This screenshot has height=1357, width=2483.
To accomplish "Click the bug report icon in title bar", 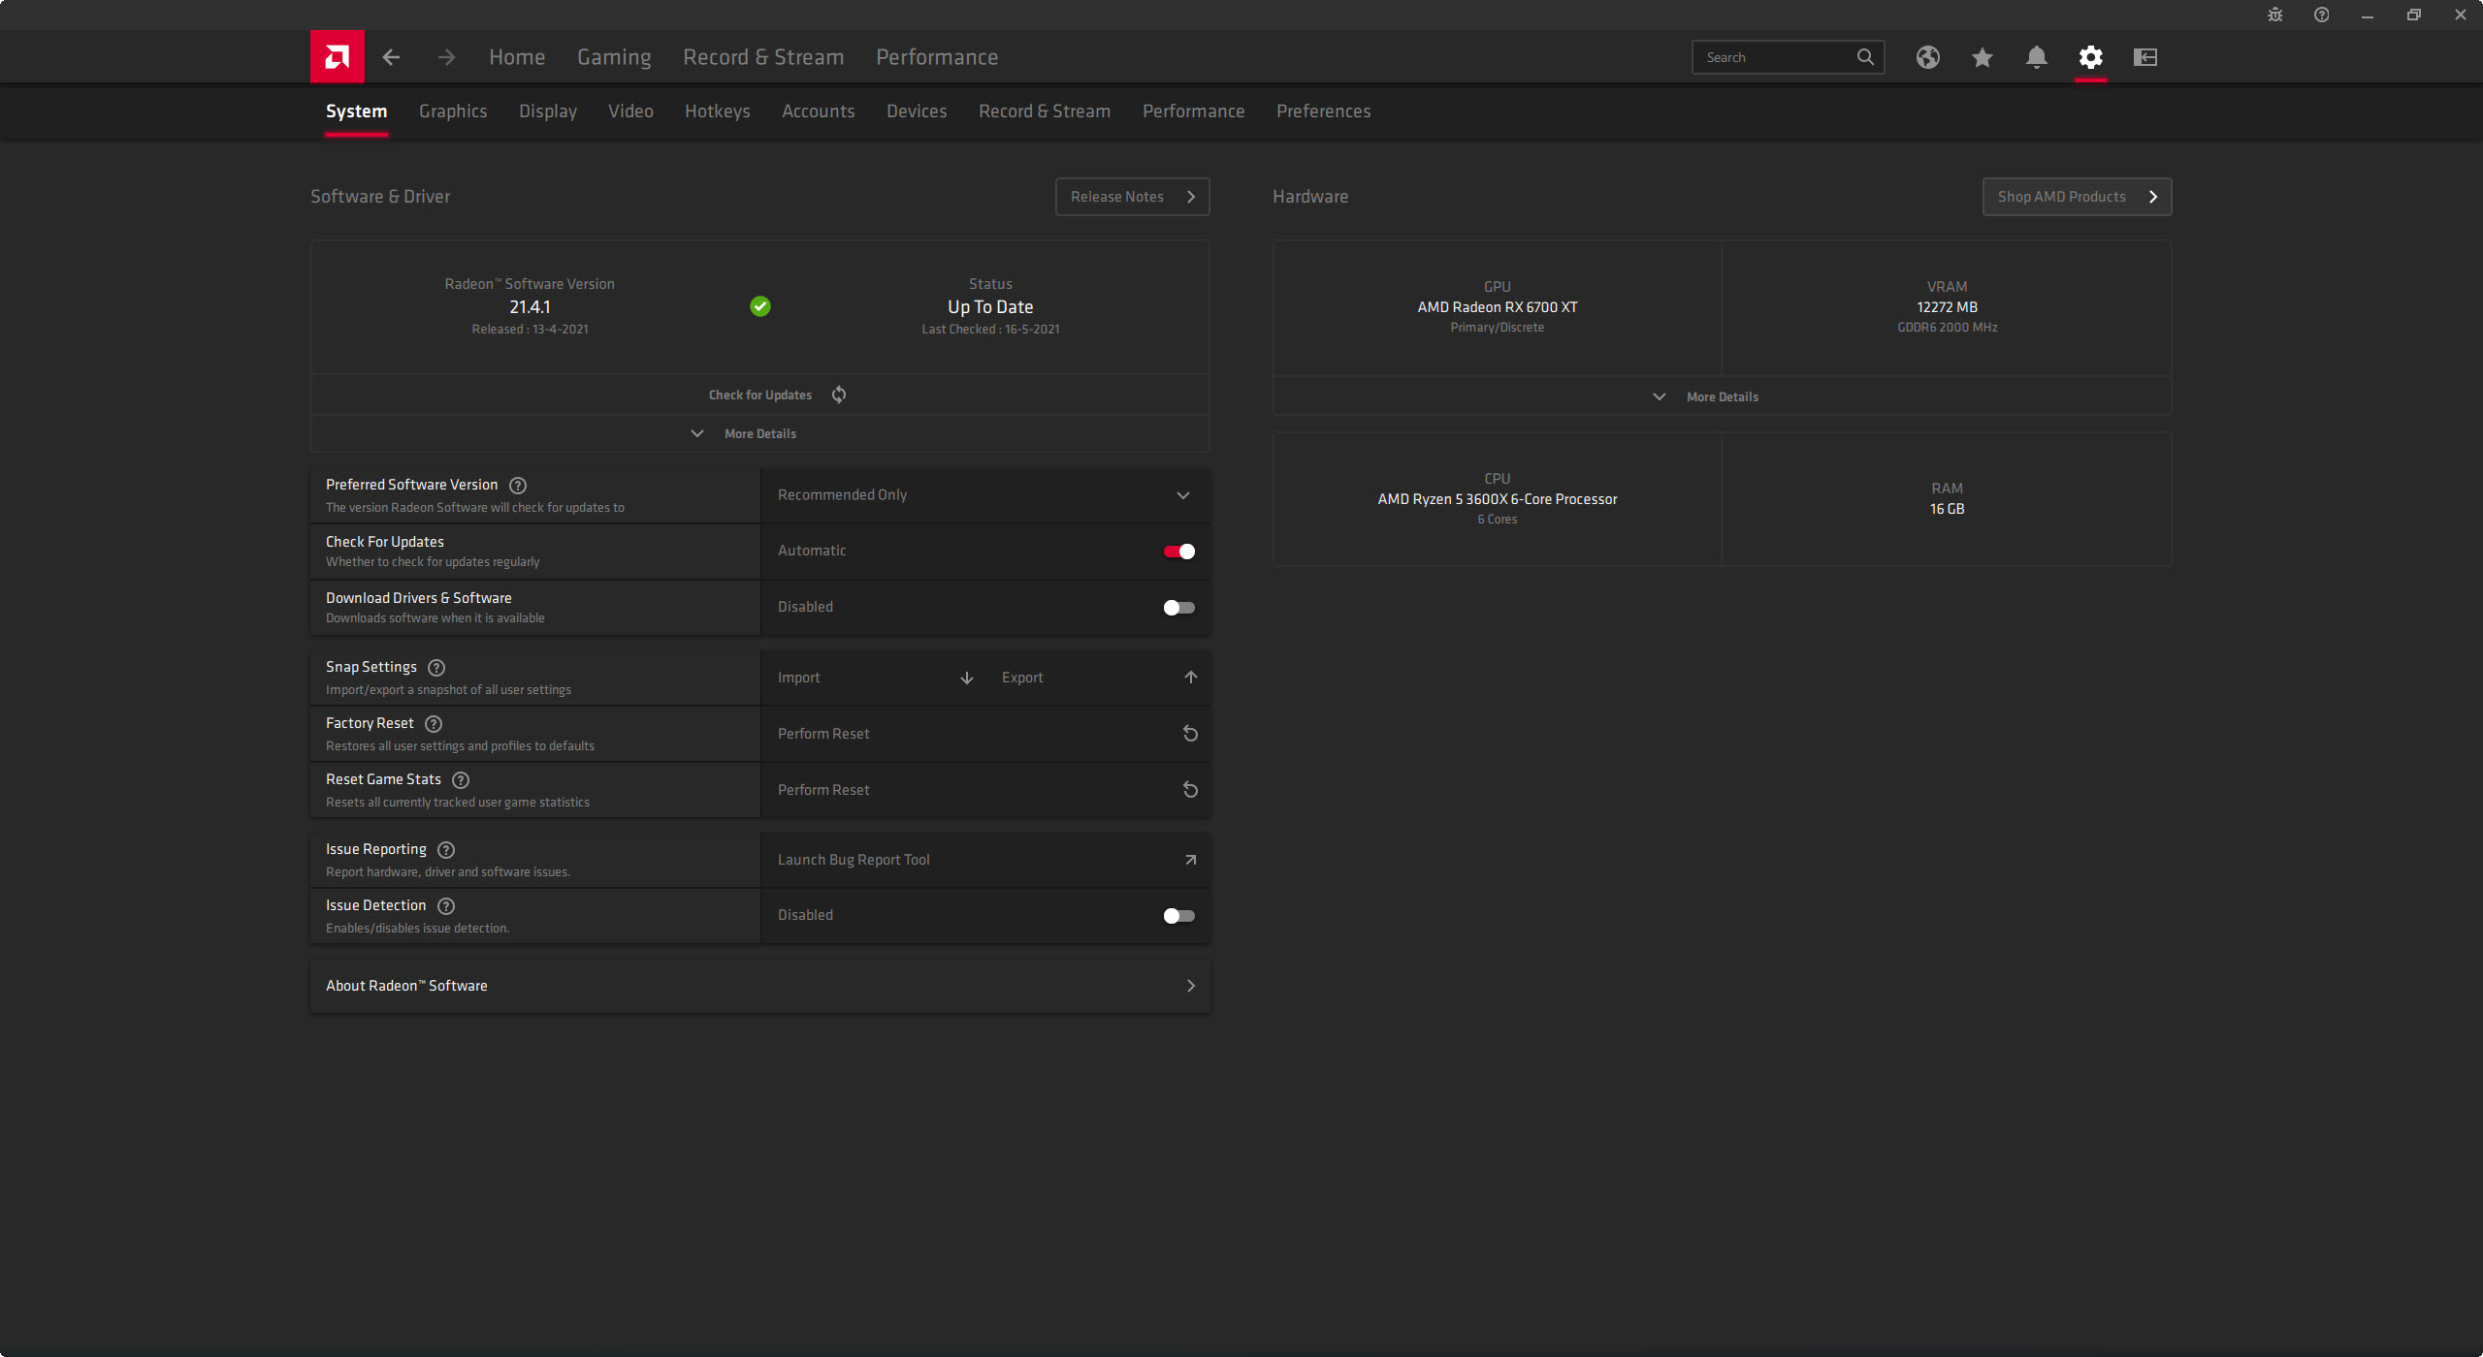I will tap(2275, 15).
